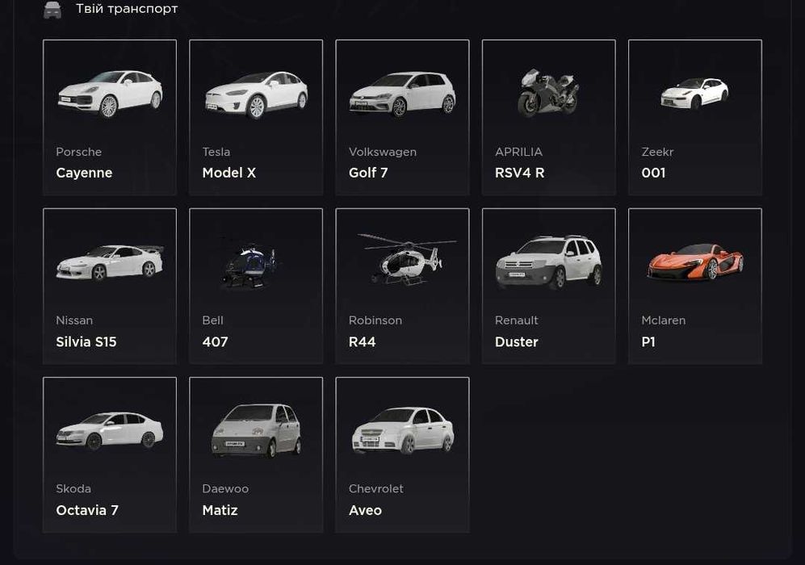Click the Aveo model name
Image resolution: width=805 pixels, height=565 pixels.
click(x=365, y=510)
